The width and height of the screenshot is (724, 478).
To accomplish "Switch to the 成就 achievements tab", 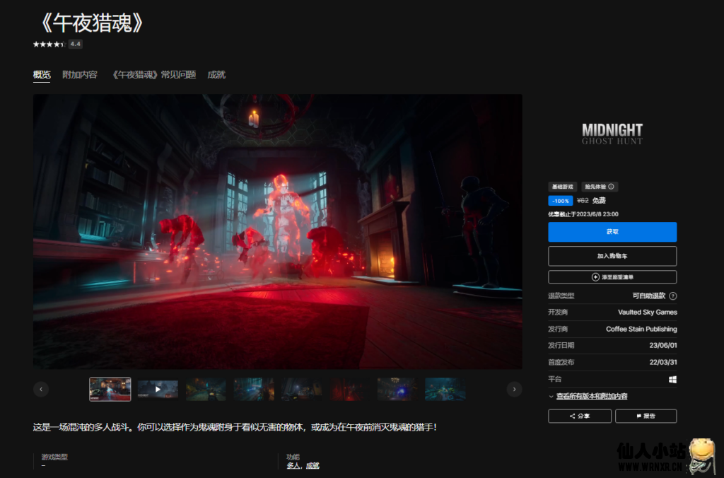I will click(216, 75).
